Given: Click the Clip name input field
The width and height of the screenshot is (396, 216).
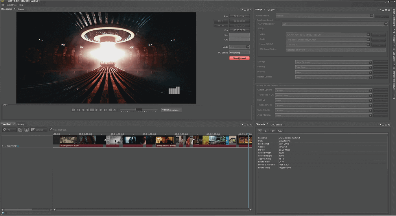Looking at the screenshot, I should click(x=239, y=39).
